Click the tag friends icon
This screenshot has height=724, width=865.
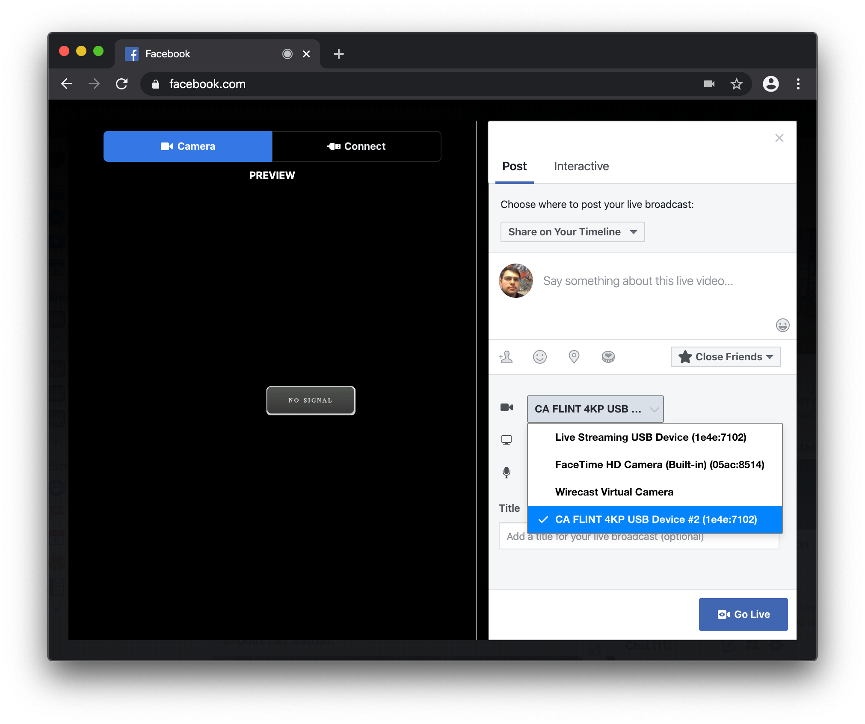click(506, 357)
